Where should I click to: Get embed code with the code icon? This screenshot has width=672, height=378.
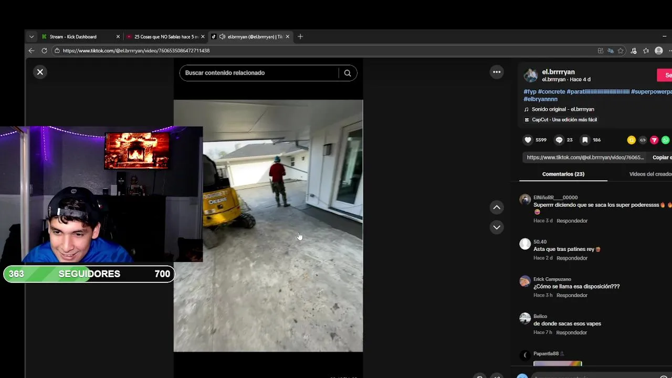pyautogui.click(x=643, y=140)
